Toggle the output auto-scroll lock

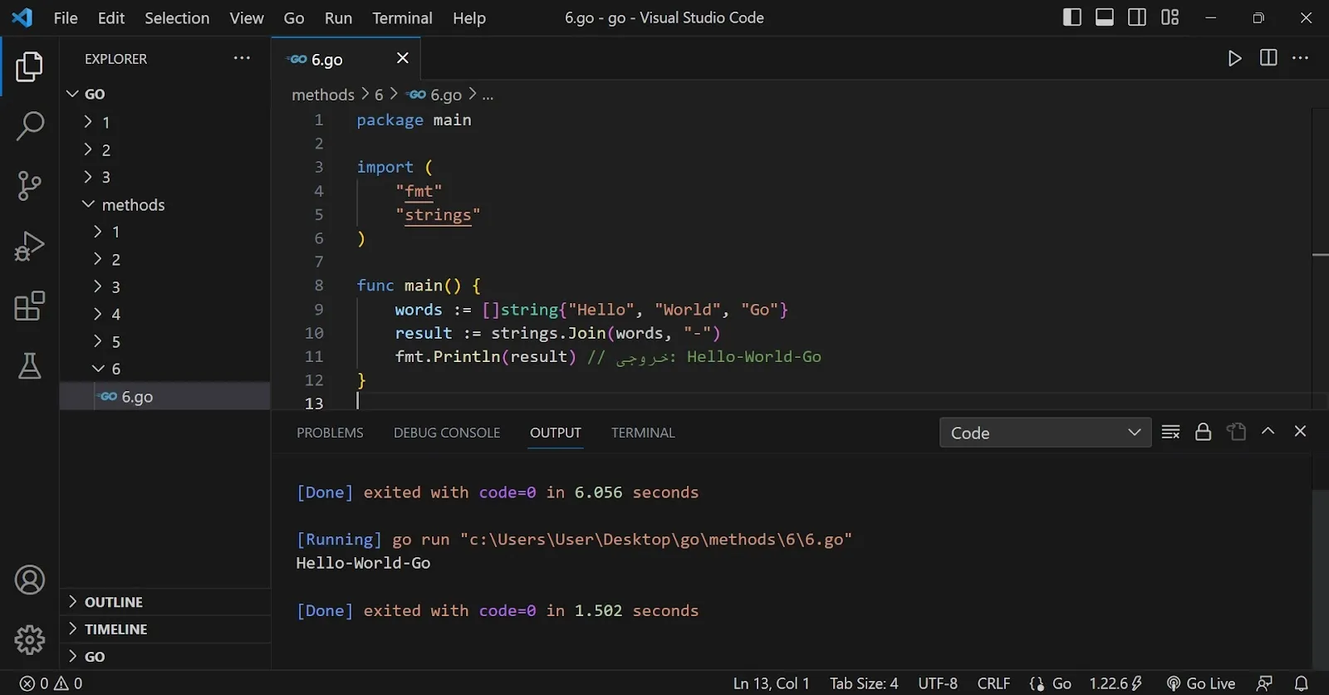(x=1203, y=432)
